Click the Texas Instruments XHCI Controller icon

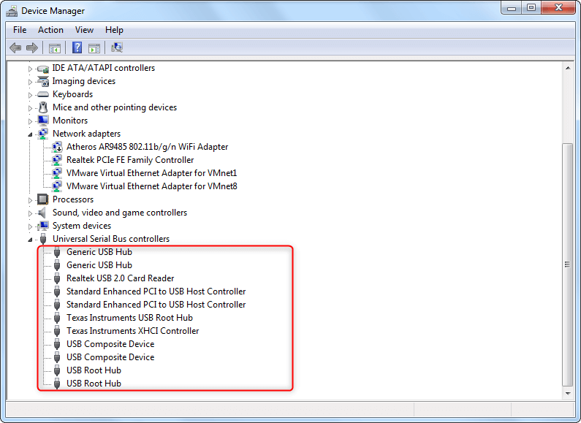(x=57, y=331)
